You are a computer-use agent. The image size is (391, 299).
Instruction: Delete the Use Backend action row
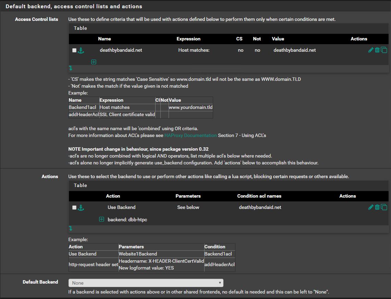click(377, 207)
